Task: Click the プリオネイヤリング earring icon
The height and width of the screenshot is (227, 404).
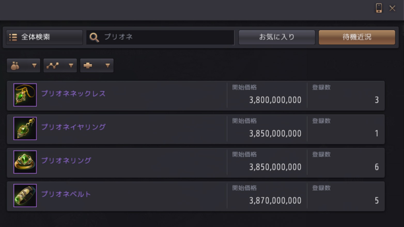Action: (25, 128)
